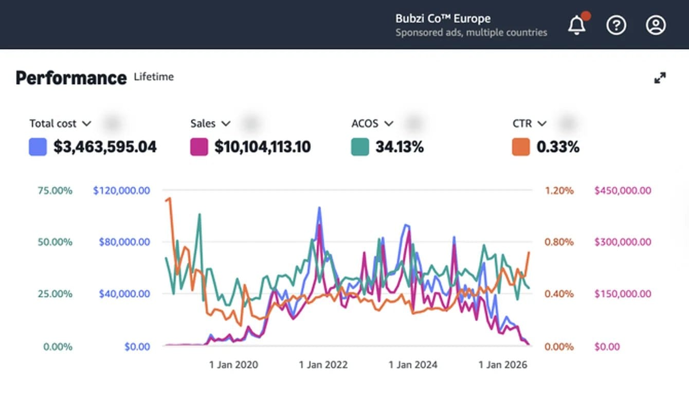Viewport: 689px width, 399px height.
Task: Click the Performance heading
Action: (x=71, y=78)
